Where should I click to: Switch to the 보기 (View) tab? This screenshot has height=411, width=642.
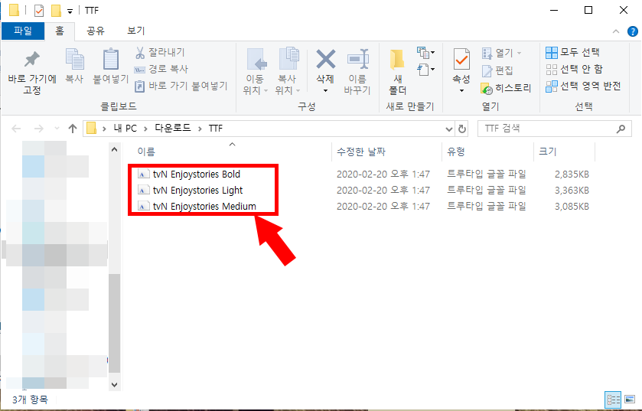point(136,31)
